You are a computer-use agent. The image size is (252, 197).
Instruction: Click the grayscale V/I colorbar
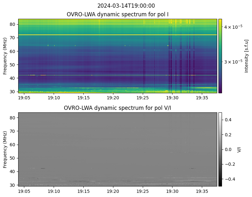(x=220, y=149)
